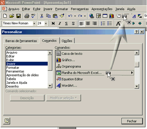Click the Fechar button
Screen dimensions: 147x129
[x=132, y=121]
